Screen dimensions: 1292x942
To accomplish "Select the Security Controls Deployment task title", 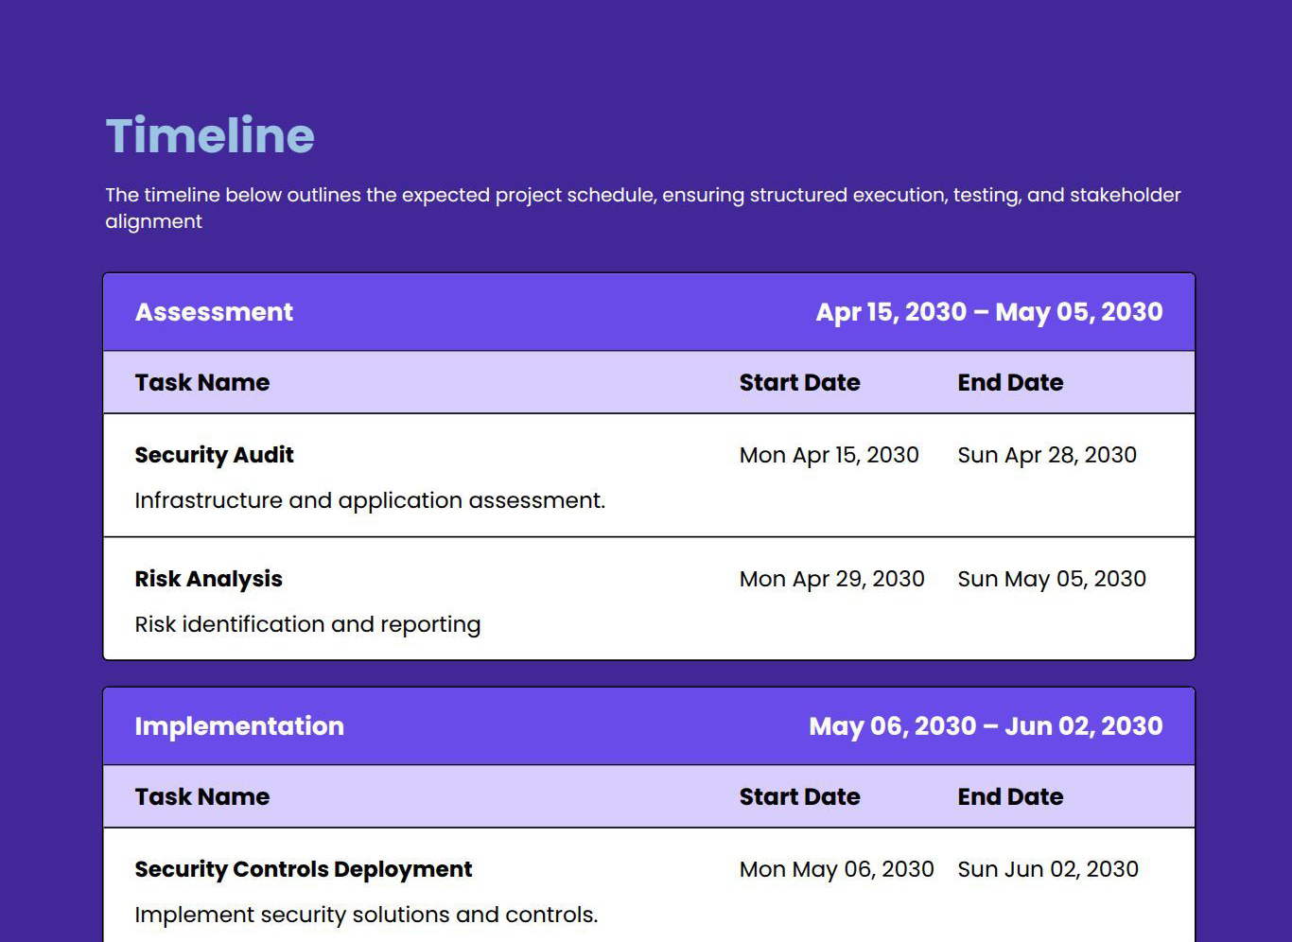I will [x=303, y=869].
